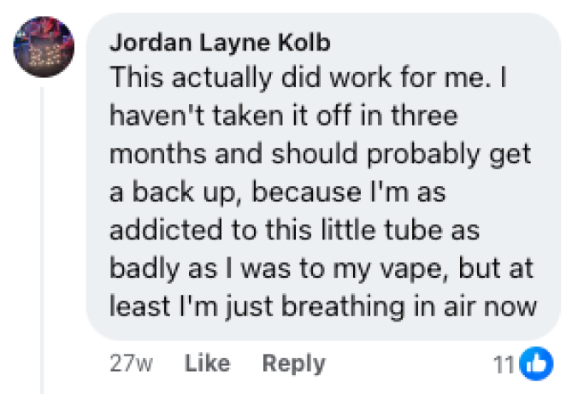578x394 pixels.
Task: Click the blue thumbs-up reaction icon
Action: pos(537,364)
